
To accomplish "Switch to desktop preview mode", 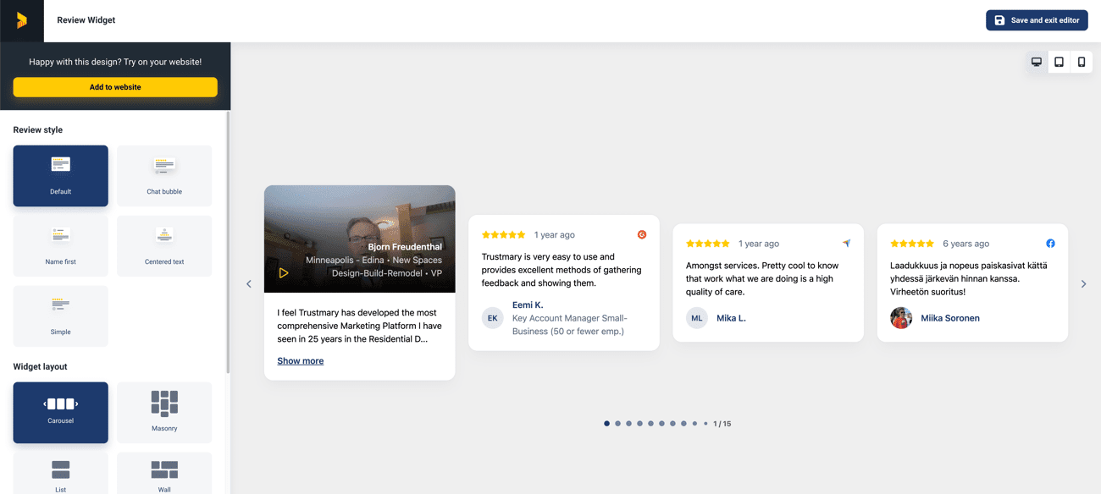I will (1037, 62).
